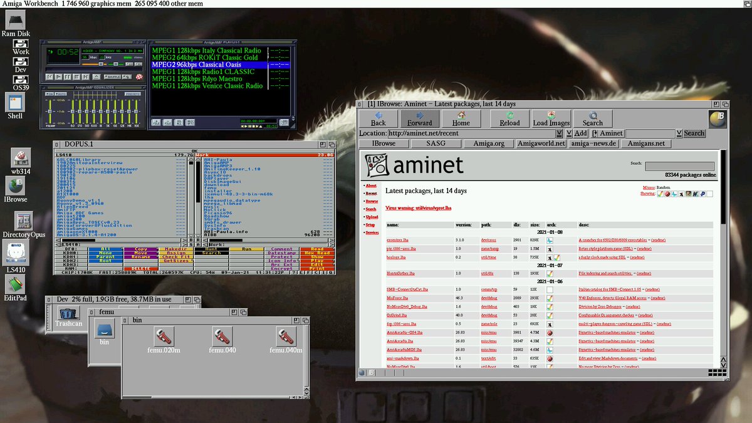Click Makedir button in DOPUS
The height and width of the screenshot is (423, 752).
coord(175,249)
